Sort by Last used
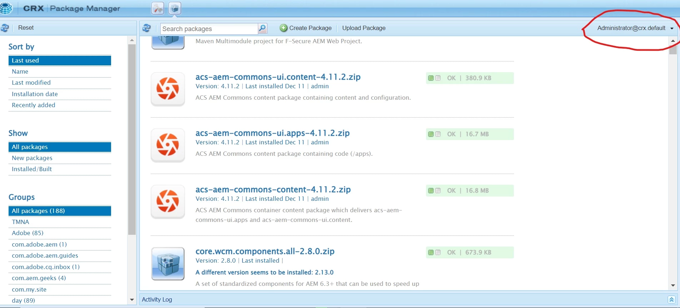 pyautogui.click(x=60, y=60)
